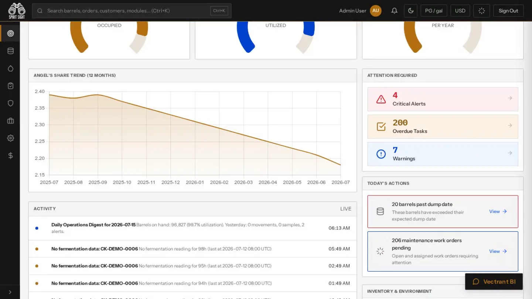
Task: Open the settings gear sidebar icon
Action: tap(10, 138)
